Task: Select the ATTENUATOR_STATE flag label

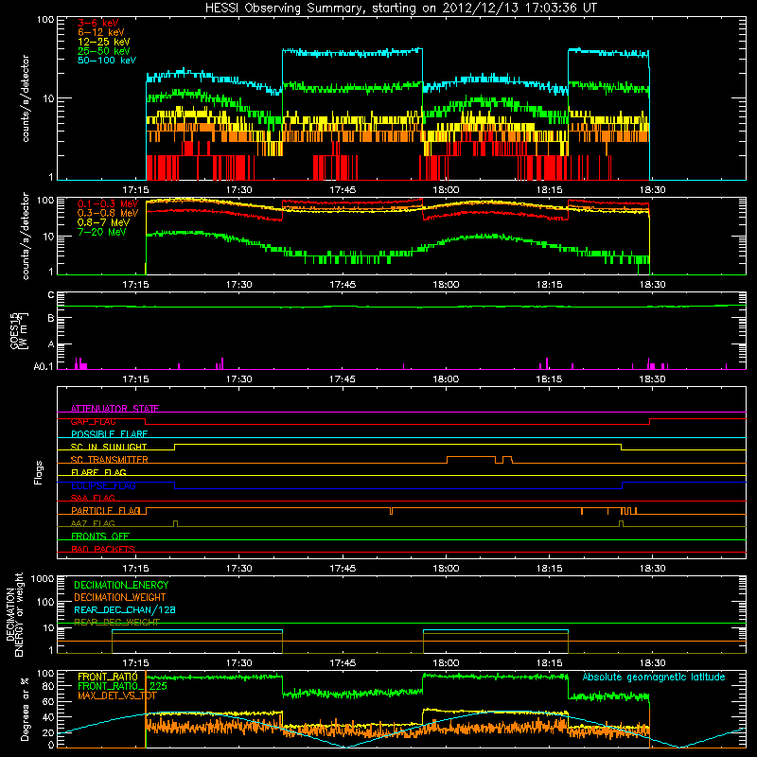Action: point(114,409)
